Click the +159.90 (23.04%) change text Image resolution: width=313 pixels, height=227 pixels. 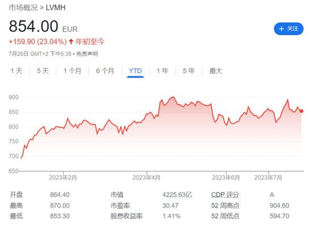(38, 42)
